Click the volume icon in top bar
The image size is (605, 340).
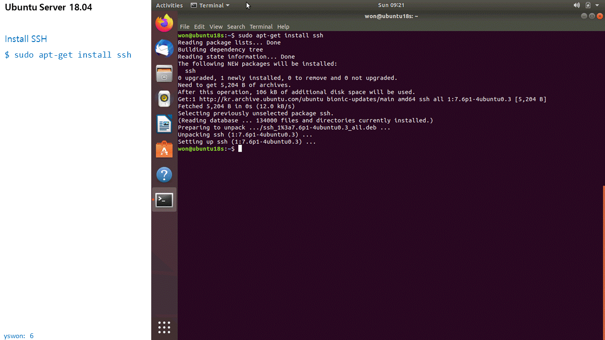577,5
